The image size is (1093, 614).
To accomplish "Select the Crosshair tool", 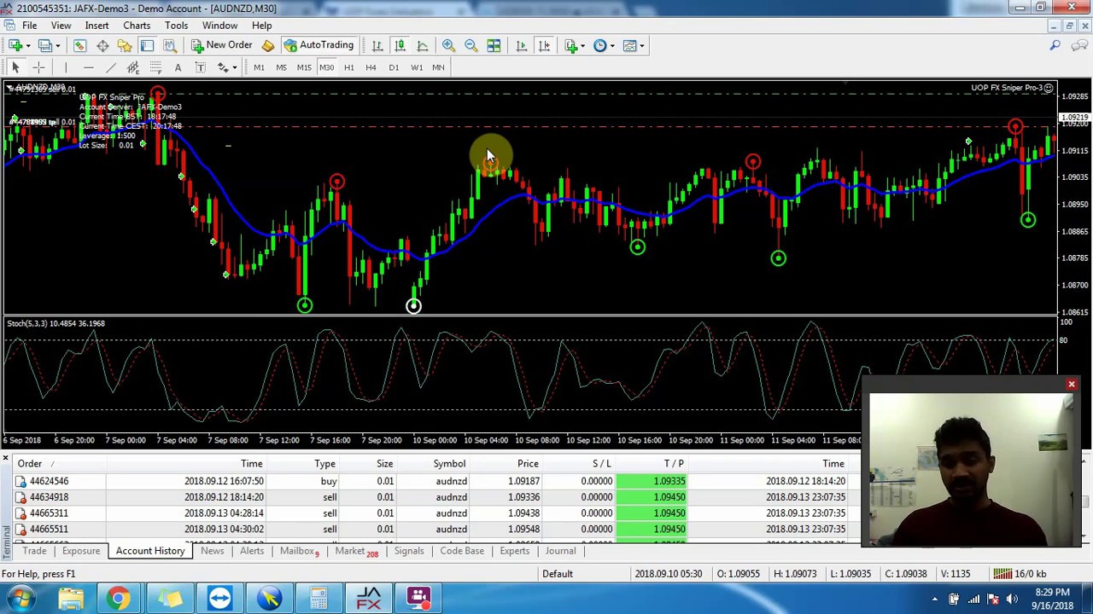I will click(x=38, y=67).
